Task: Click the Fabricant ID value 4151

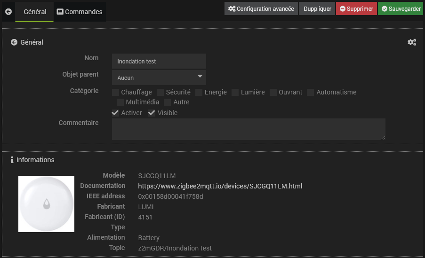Action: 145,217
